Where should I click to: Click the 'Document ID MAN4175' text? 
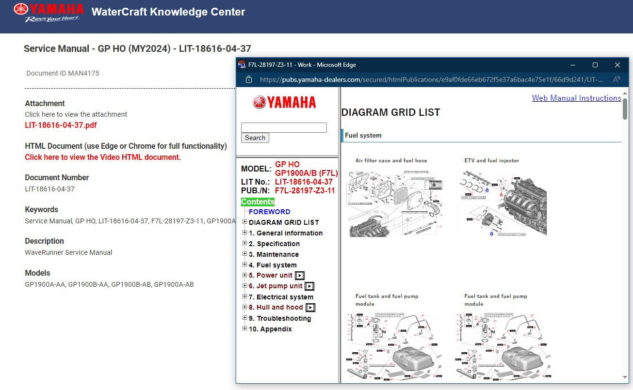click(63, 73)
